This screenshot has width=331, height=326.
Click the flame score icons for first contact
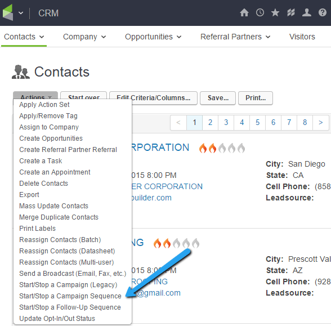(222, 148)
